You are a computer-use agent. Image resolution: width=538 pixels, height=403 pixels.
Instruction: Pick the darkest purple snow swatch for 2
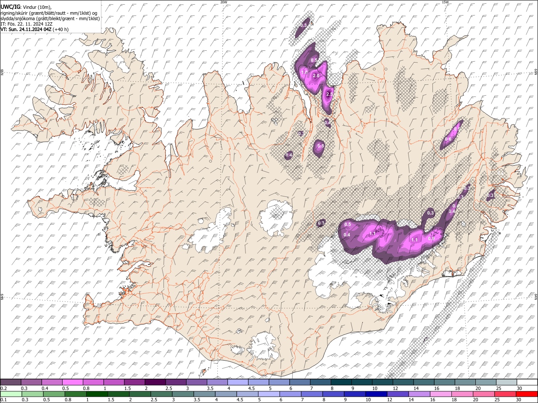click(x=155, y=382)
